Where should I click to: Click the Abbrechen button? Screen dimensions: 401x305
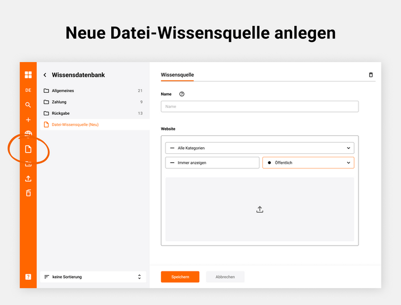pos(225,277)
